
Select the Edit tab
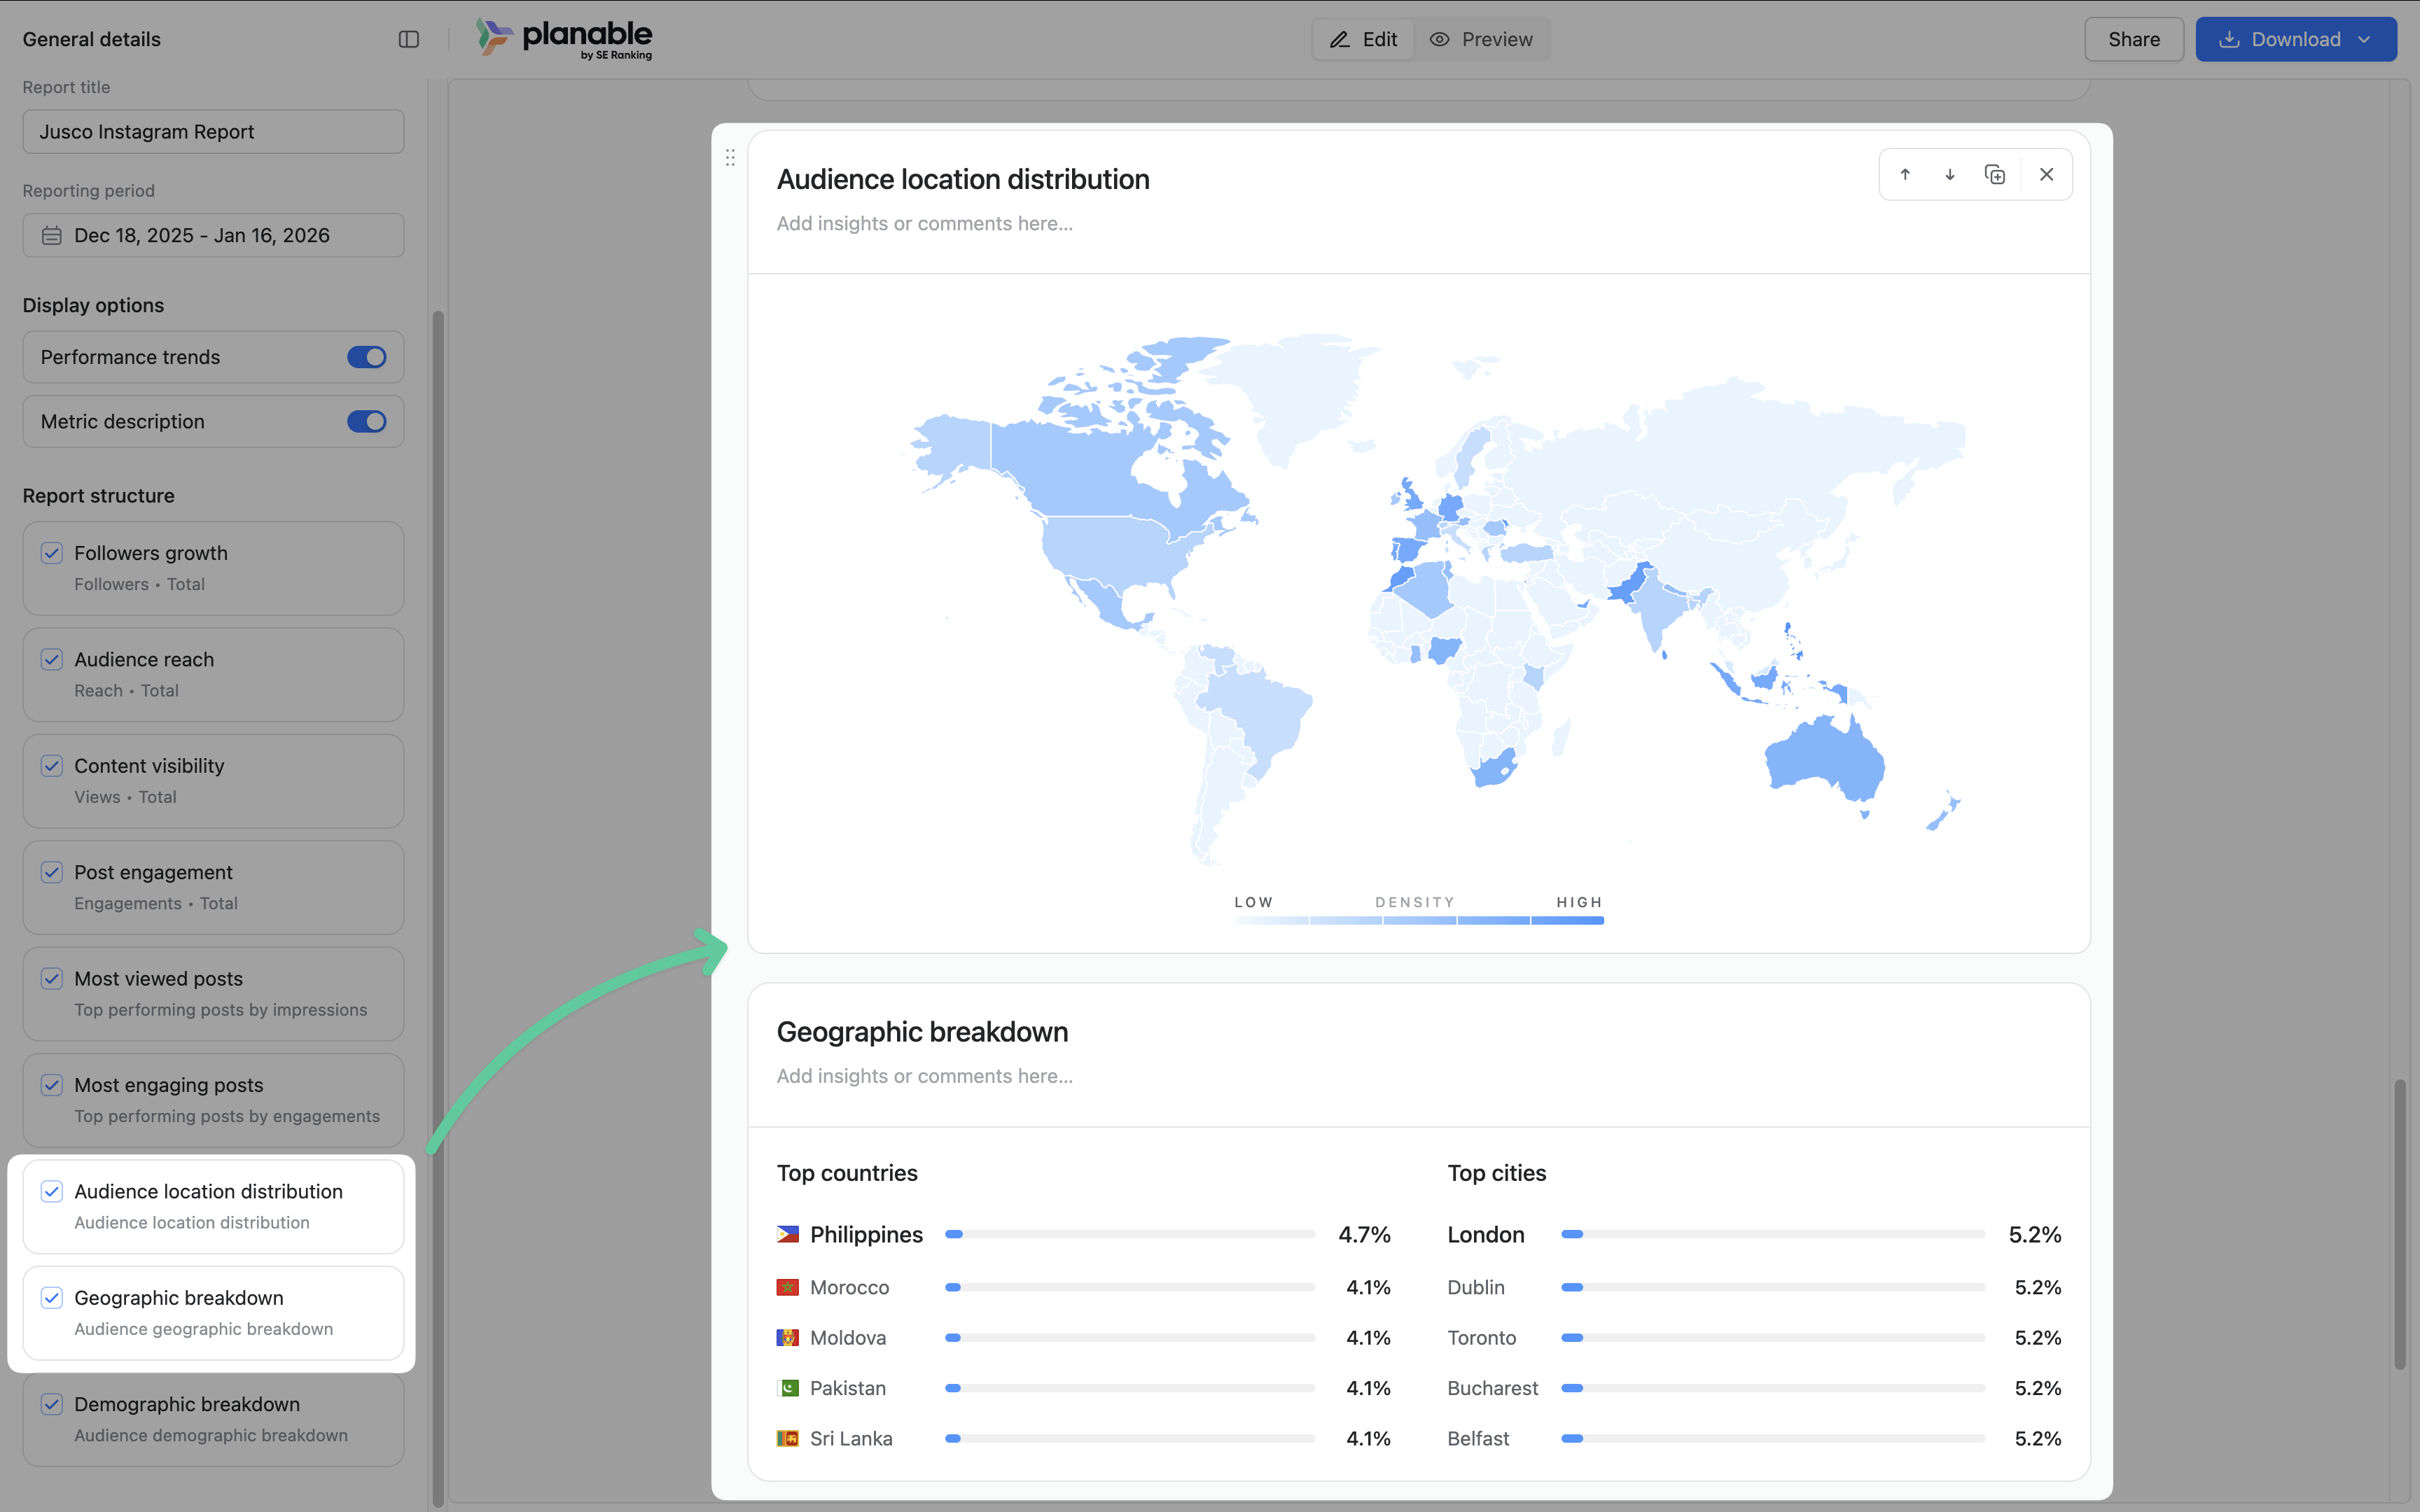pos(1363,39)
